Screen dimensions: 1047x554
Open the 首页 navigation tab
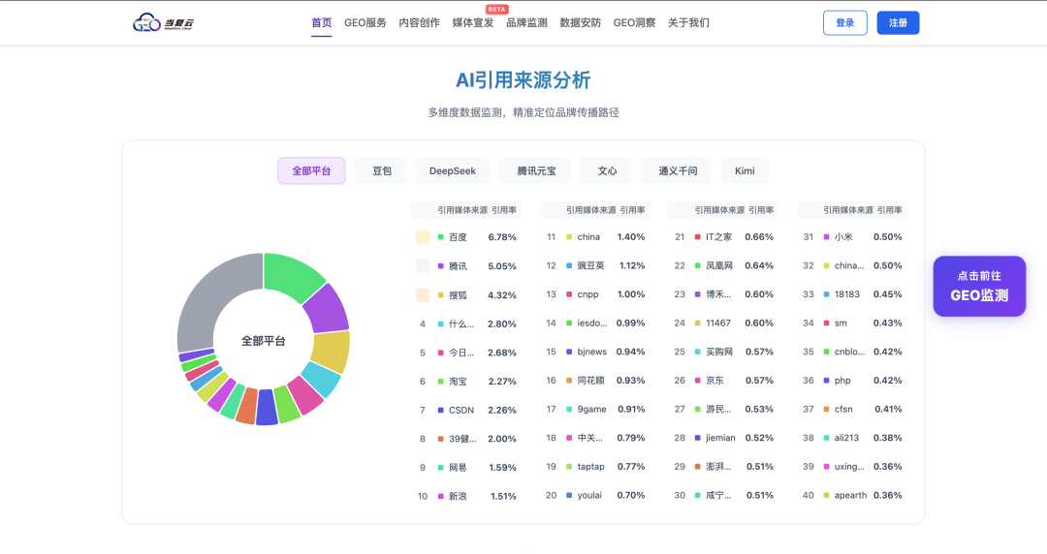[x=321, y=22]
